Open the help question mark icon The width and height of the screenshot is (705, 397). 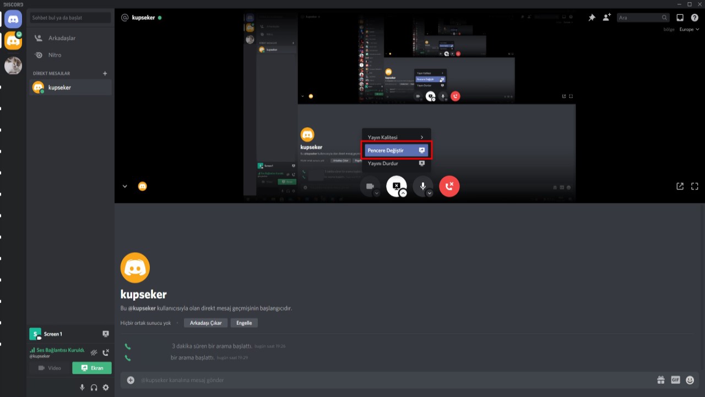695,18
